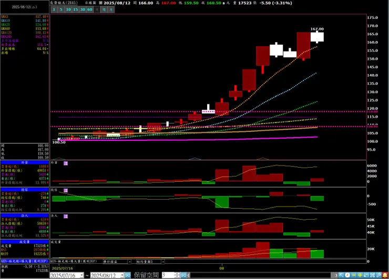
Task: Select the KEN indicator blue label
Action: pos(25,261)
